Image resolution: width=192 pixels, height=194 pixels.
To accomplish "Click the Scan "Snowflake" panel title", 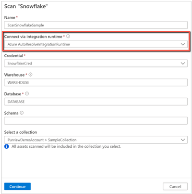I will coord(26,6).
